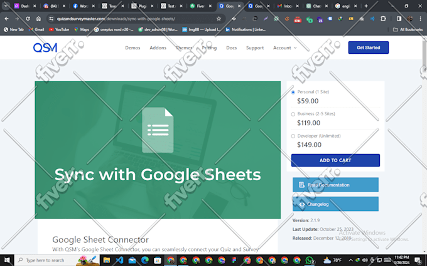Open the Themes menu item

(184, 48)
